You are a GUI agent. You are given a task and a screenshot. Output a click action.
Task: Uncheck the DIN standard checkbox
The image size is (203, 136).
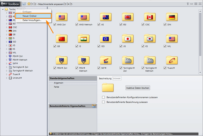(165, 24)
